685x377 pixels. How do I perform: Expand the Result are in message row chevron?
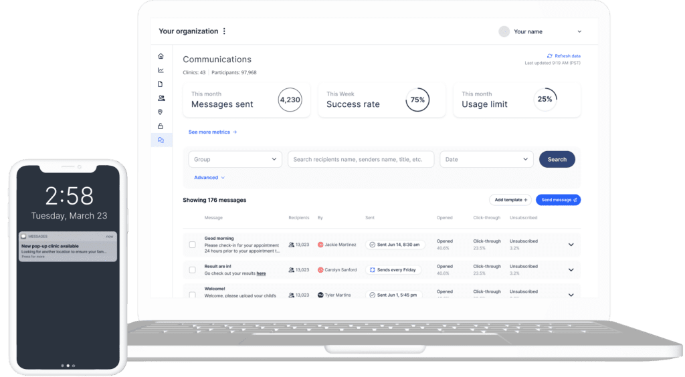pos(571,270)
